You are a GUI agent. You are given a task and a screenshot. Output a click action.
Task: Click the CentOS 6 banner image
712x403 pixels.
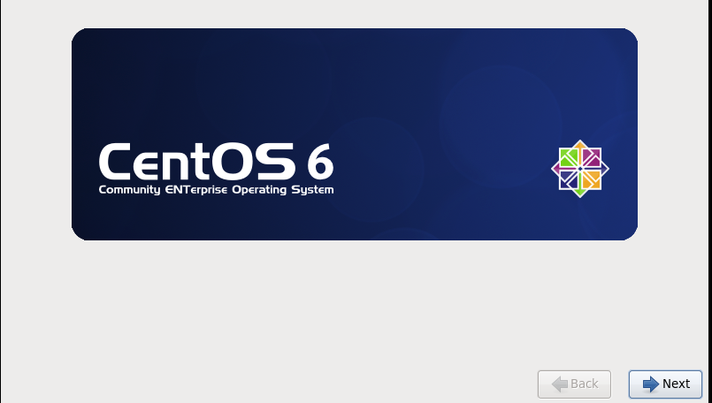click(355, 134)
